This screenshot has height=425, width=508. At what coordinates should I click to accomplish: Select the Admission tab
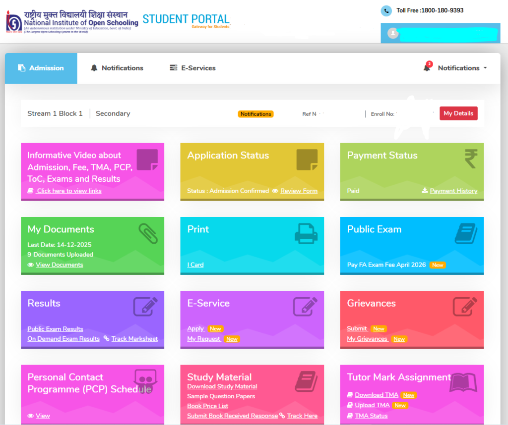click(41, 68)
